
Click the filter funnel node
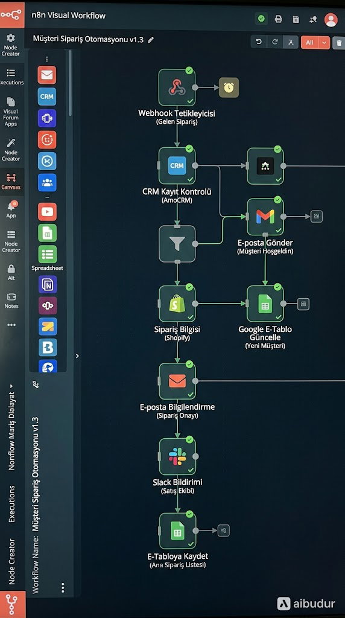pyautogui.click(x=177, y=244)
